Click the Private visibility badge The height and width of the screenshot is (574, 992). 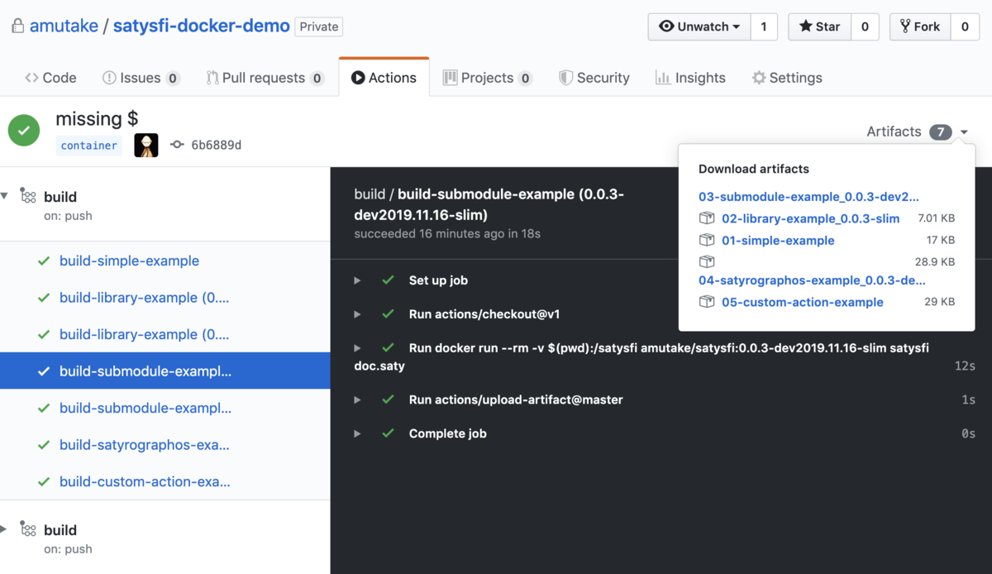319,26
